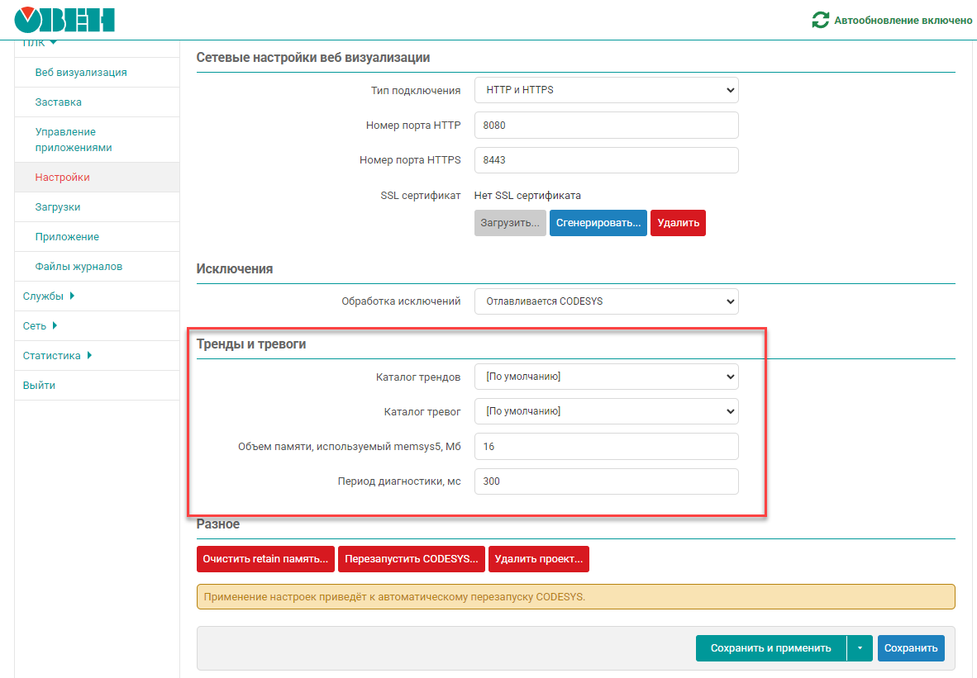The height and width of the screenshot is (678, 977).
Task: Open the Тип подключения dropdown
Action: pos(606,90)
